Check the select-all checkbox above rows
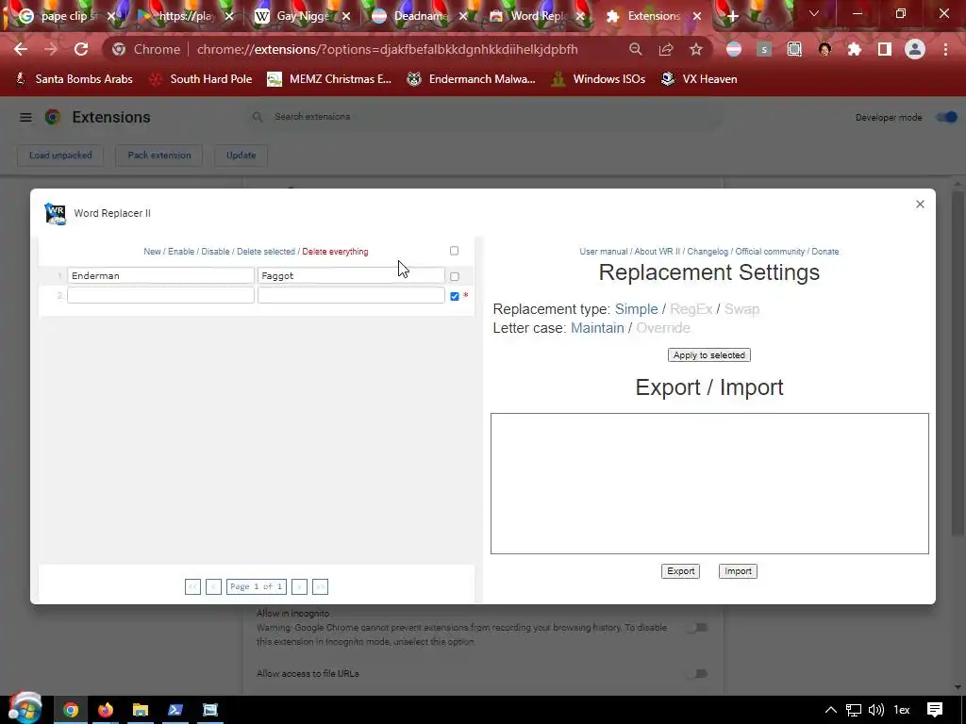The height and width of the screenshot is (724, 966). (454, 251)
